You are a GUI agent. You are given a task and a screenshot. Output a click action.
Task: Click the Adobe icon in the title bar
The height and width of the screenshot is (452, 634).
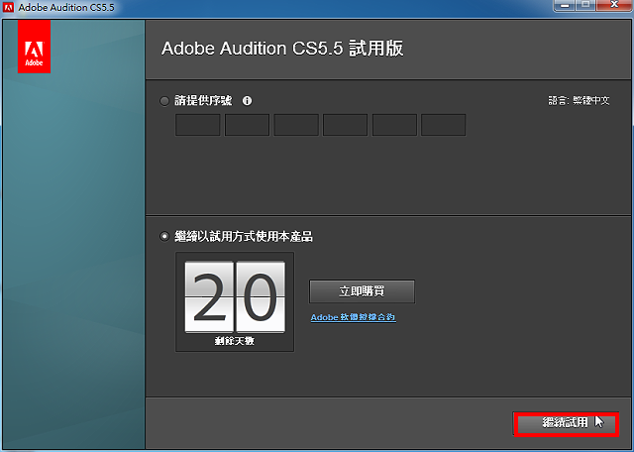pyautogui.click(x=8, y=7)
